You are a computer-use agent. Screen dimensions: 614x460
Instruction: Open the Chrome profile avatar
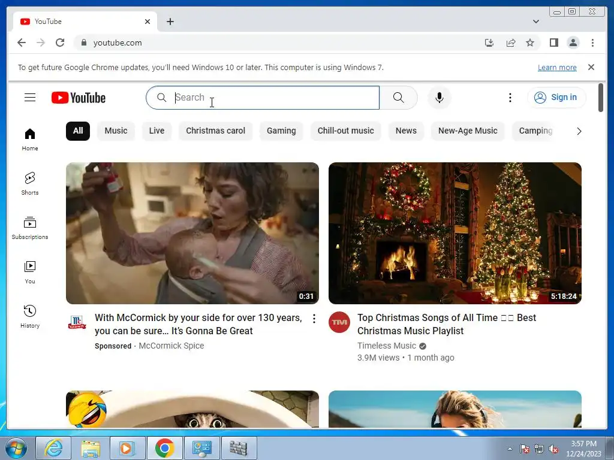(573, 43)
